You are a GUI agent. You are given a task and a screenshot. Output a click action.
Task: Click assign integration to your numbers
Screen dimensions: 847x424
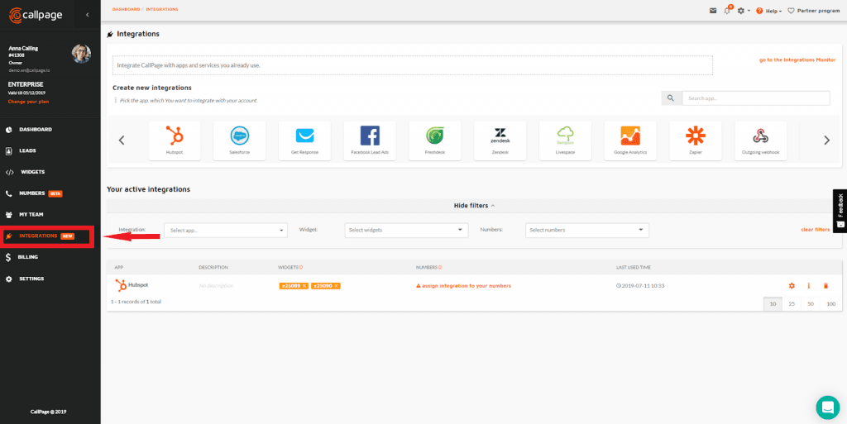(x=463, y=286)
